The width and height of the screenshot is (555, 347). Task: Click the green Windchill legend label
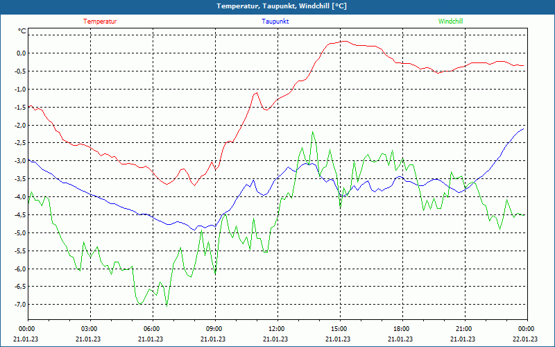tap(450, 22)
